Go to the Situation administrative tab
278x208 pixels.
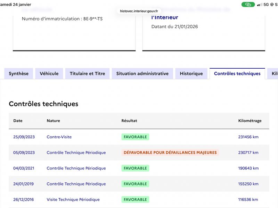142,73
